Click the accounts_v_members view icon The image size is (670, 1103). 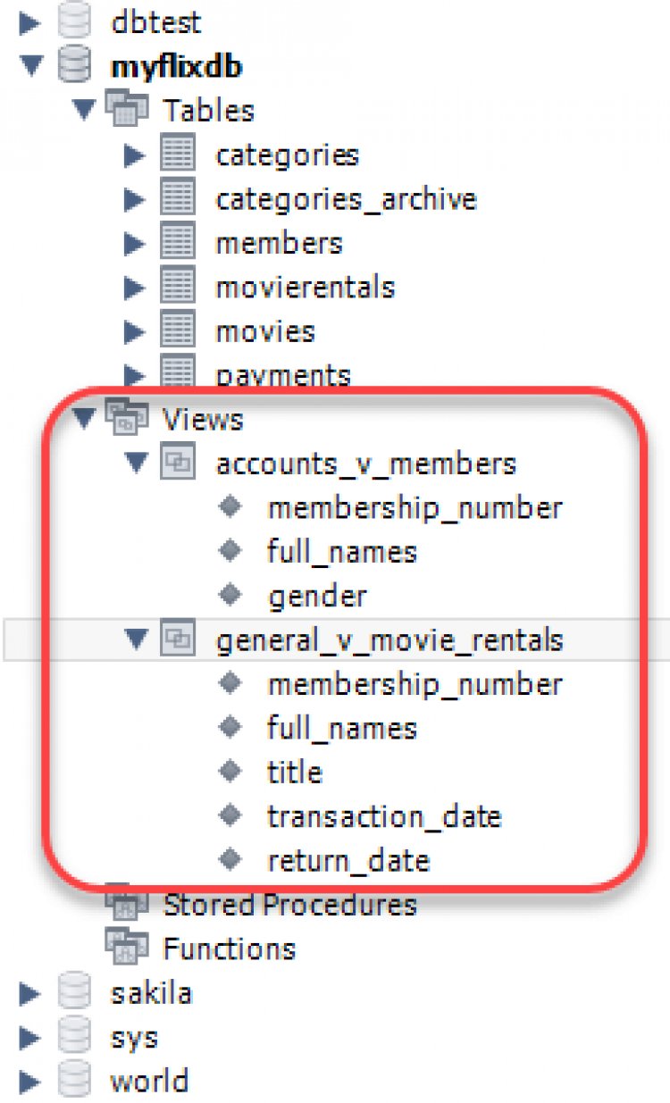(179, 463)
